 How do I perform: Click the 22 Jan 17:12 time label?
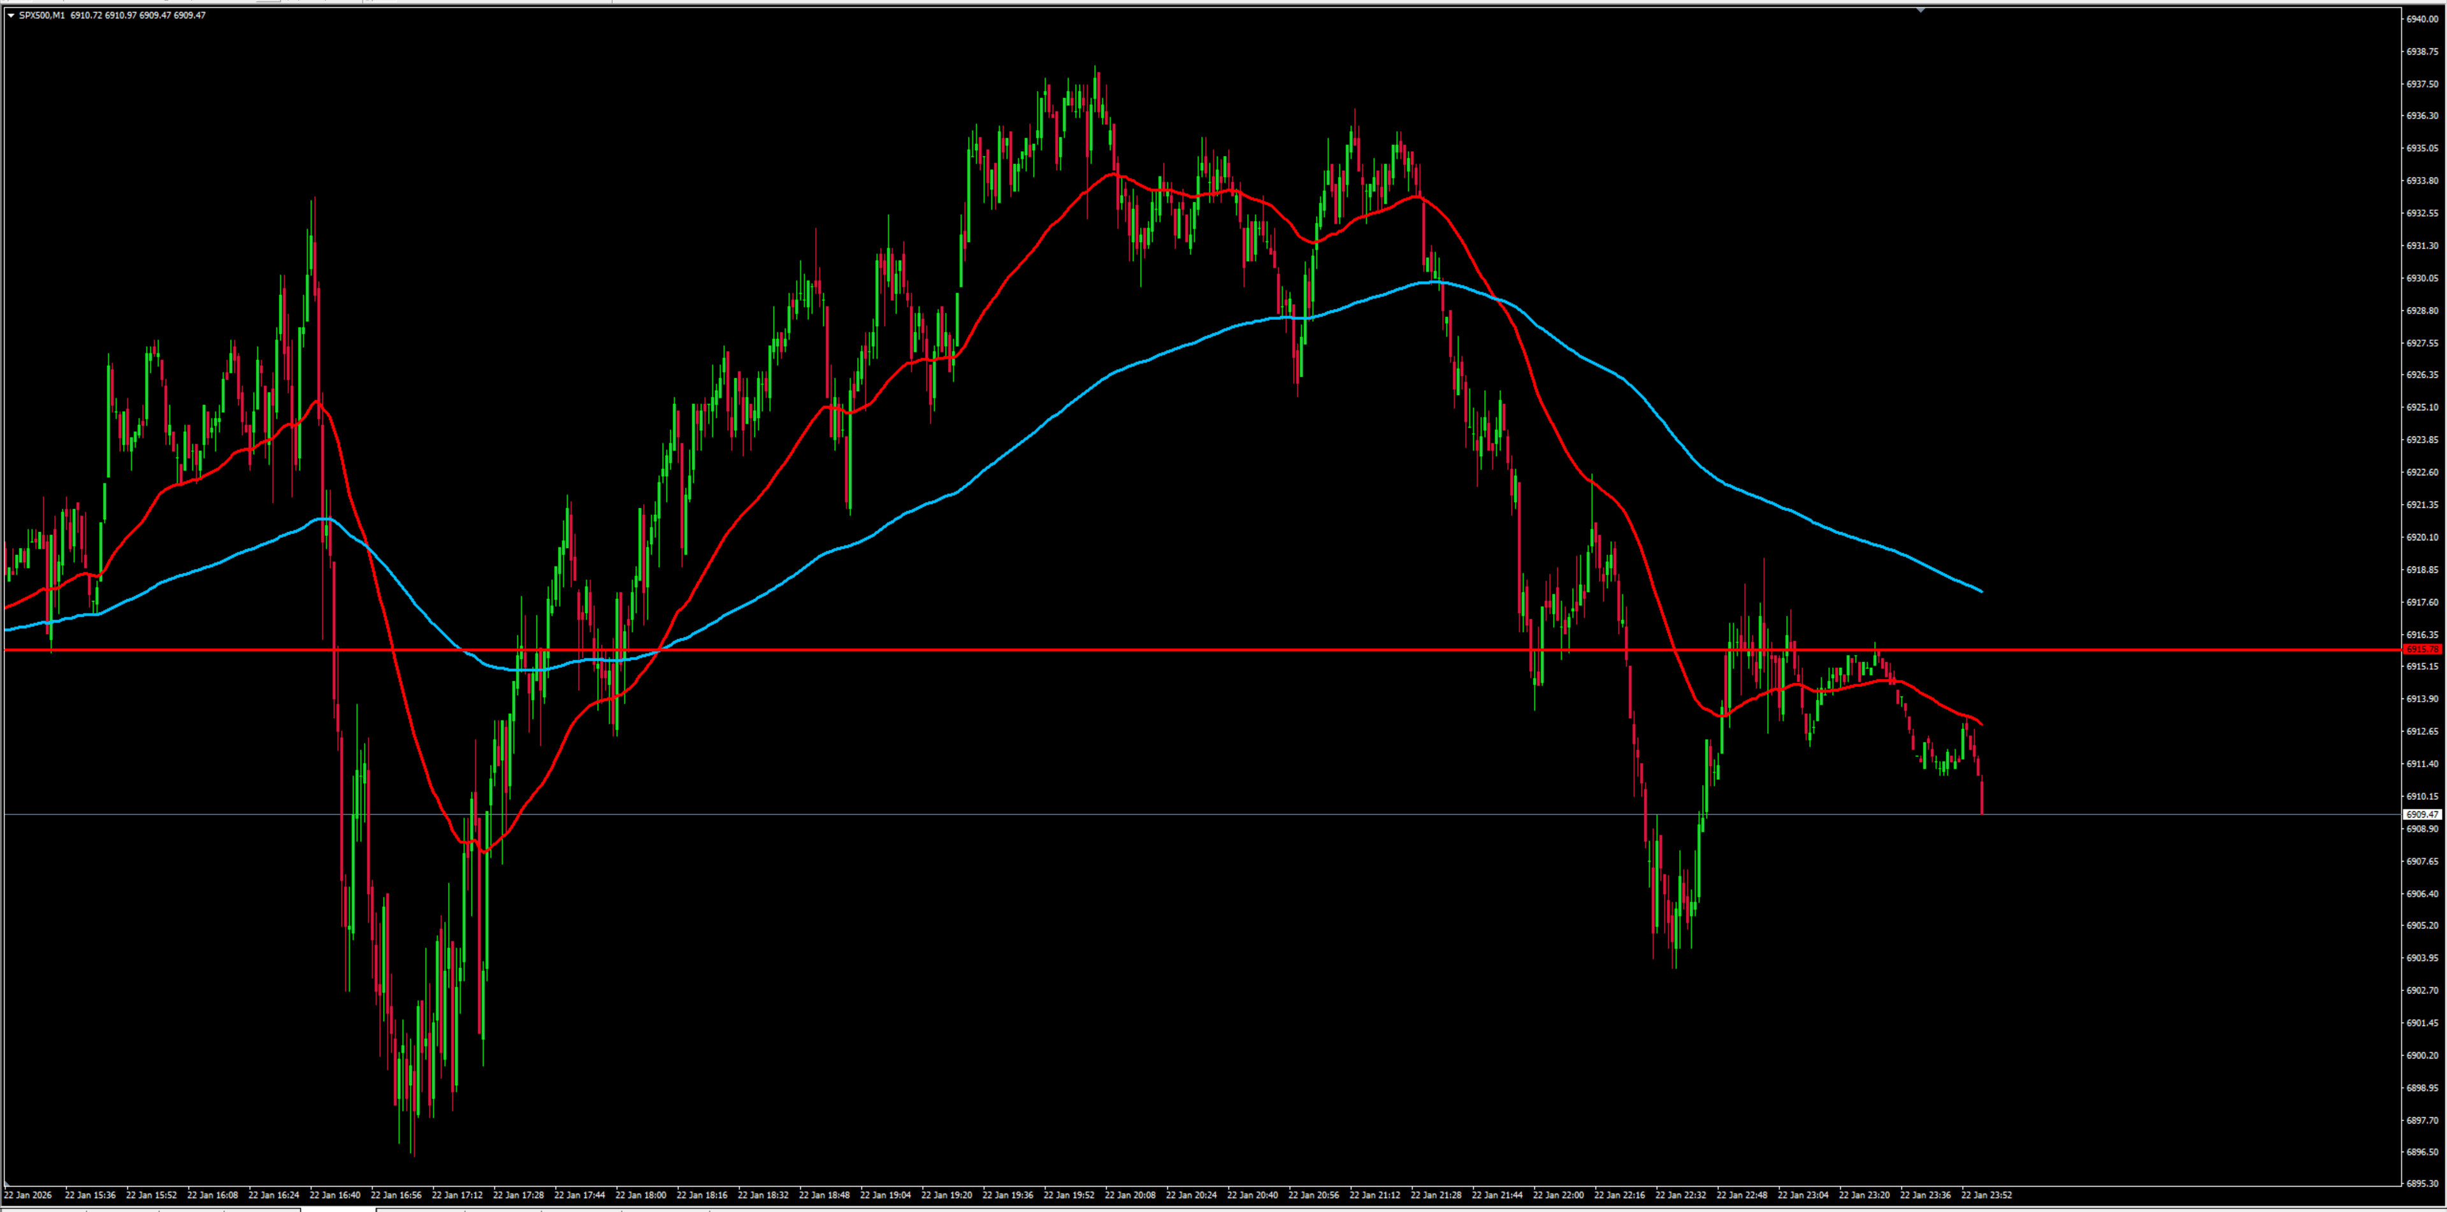[457, 1195]
